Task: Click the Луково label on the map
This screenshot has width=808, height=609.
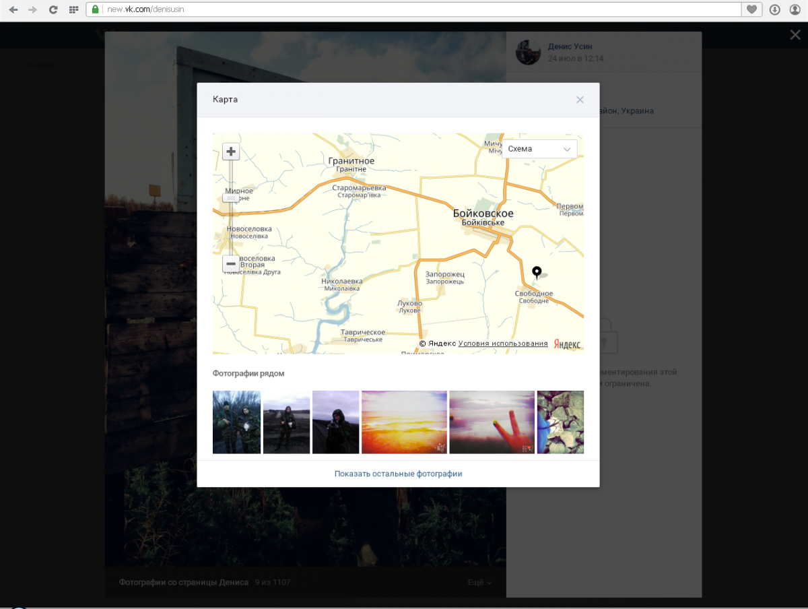Action: pyautogui.click(x=409, y=304)
